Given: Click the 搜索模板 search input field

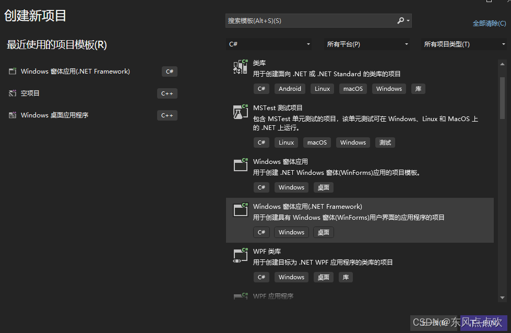Looking at the screenshot, I should click(308, 20).
